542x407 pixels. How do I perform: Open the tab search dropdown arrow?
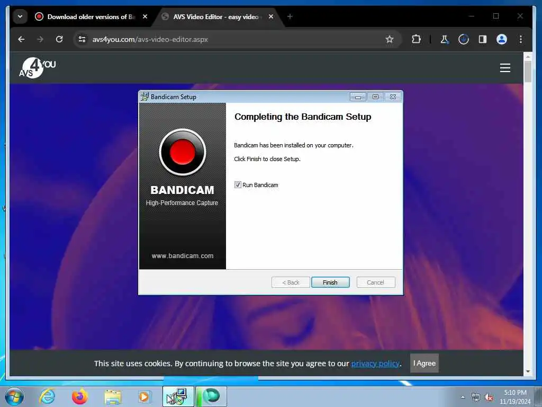(20, 16)
